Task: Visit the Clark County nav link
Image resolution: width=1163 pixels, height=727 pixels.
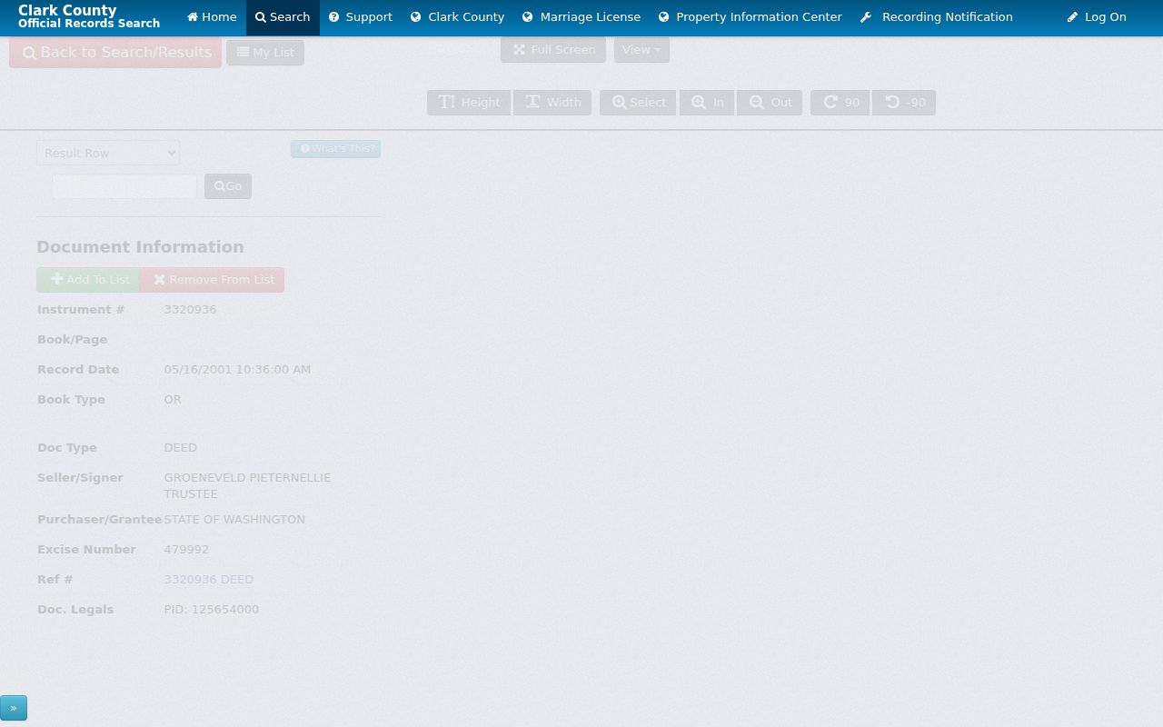Action: (x=457, y=17)
